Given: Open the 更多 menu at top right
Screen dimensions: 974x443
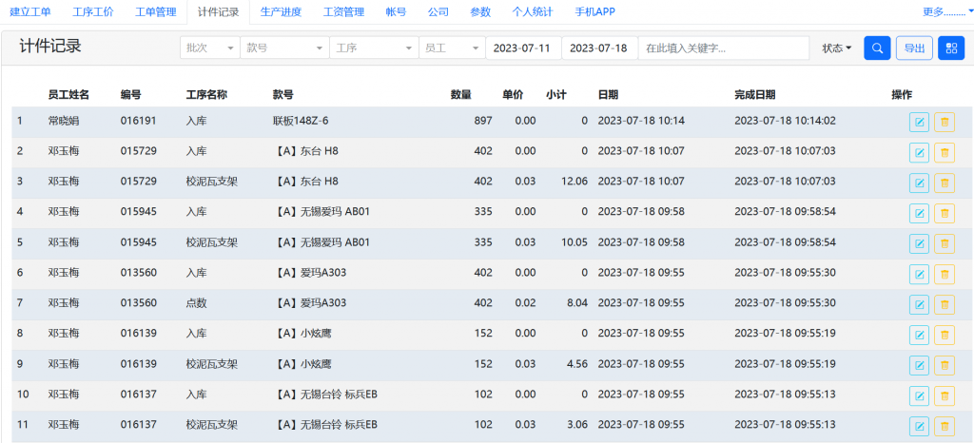Looking at the screenshot, I should click(x=945, y=11).
